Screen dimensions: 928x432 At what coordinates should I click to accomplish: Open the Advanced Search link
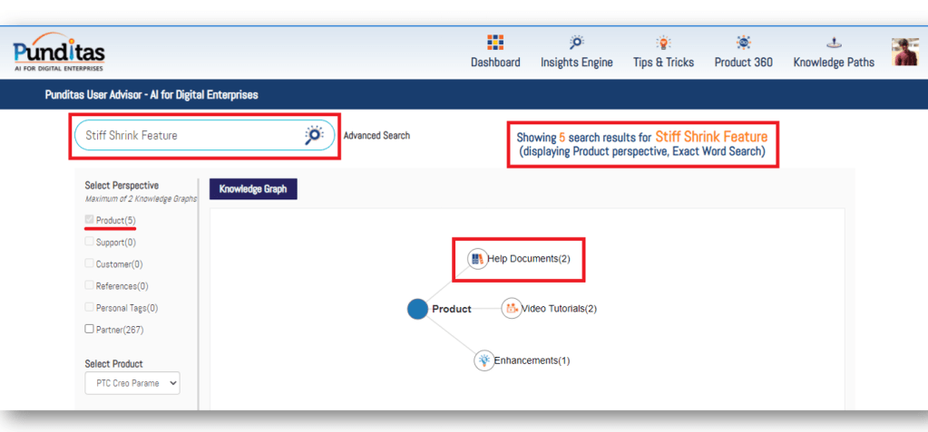coord(376,136)
